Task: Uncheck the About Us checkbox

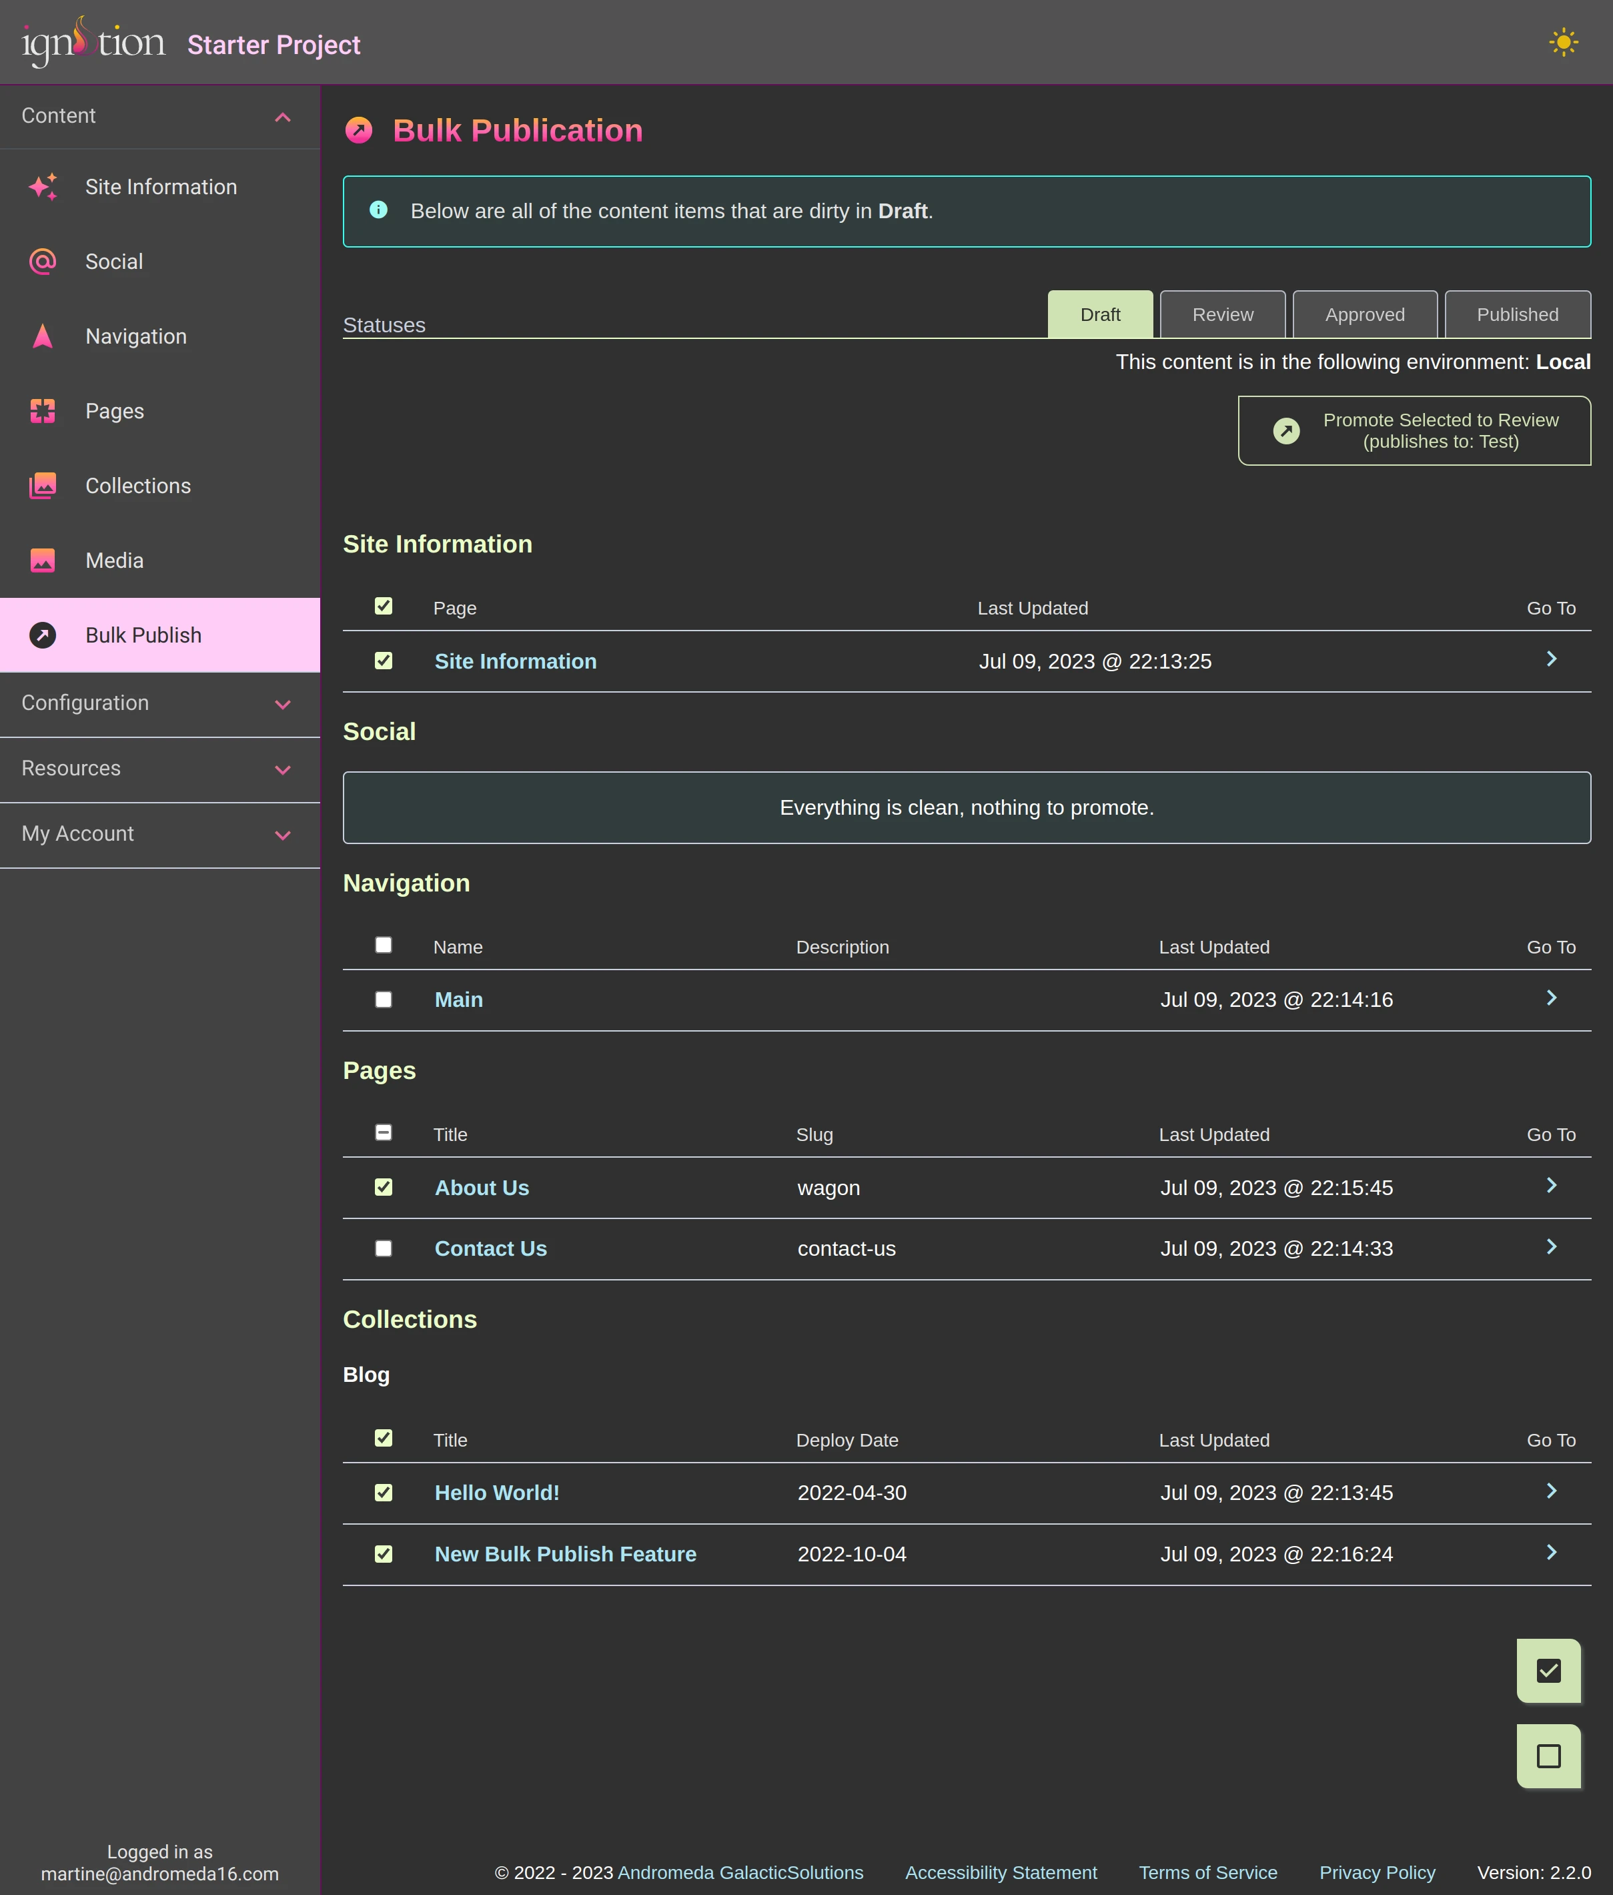Action: [384, 1188]
